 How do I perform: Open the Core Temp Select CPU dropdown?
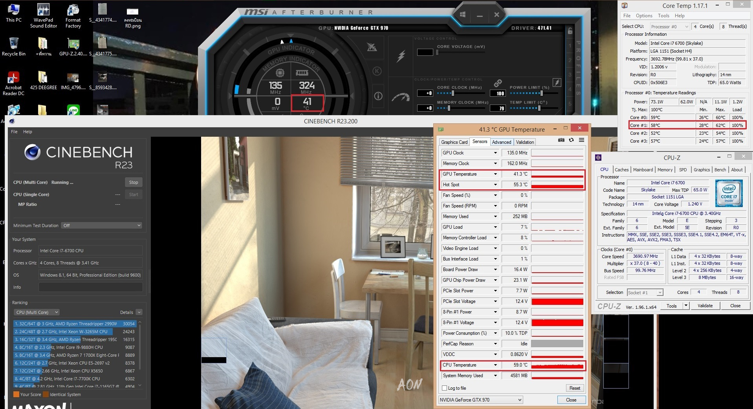(669, 26)
